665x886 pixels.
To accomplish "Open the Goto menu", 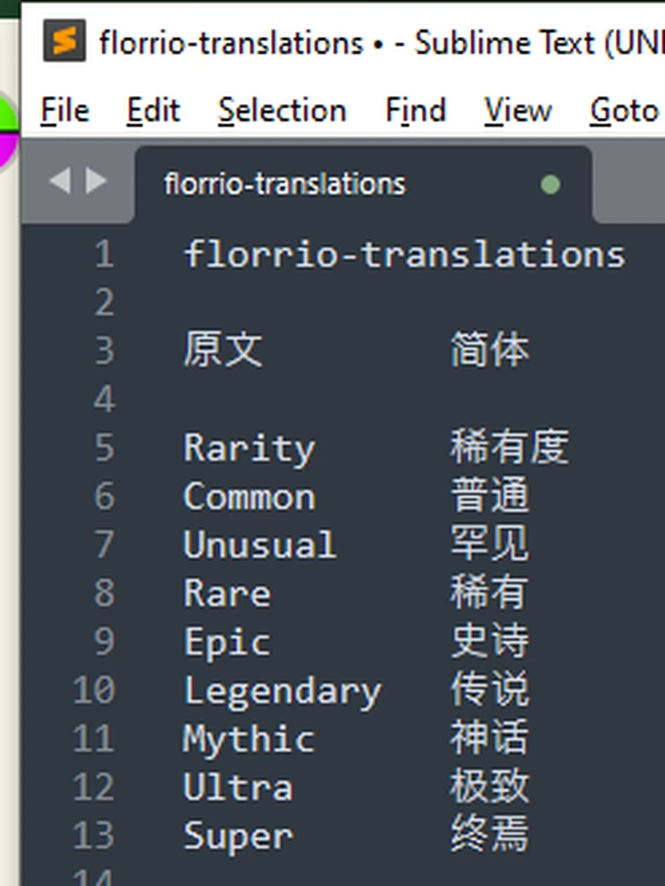I will coord(622,110).
